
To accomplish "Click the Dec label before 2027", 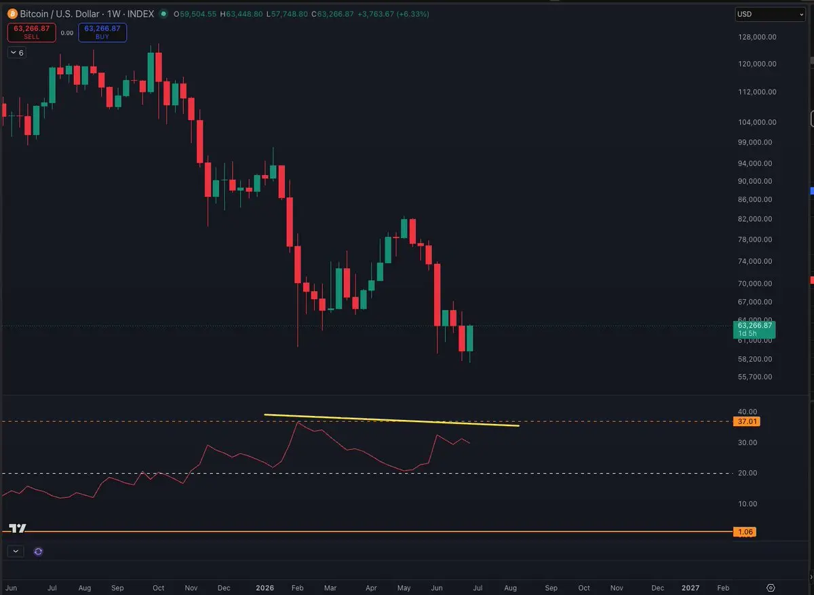I will pyautogui.click(x=657, y=588).
